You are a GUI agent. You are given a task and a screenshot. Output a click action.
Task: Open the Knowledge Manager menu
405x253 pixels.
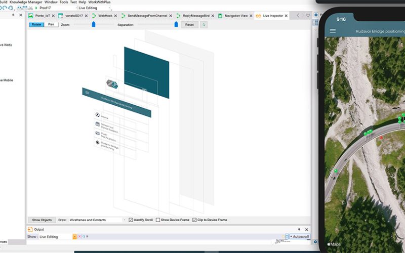pos(26,2)
